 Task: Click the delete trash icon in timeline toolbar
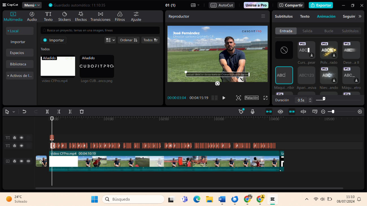pos(82,112)
